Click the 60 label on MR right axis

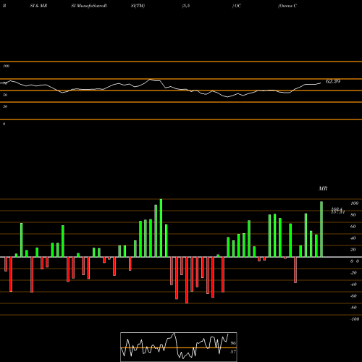point(353,227)
